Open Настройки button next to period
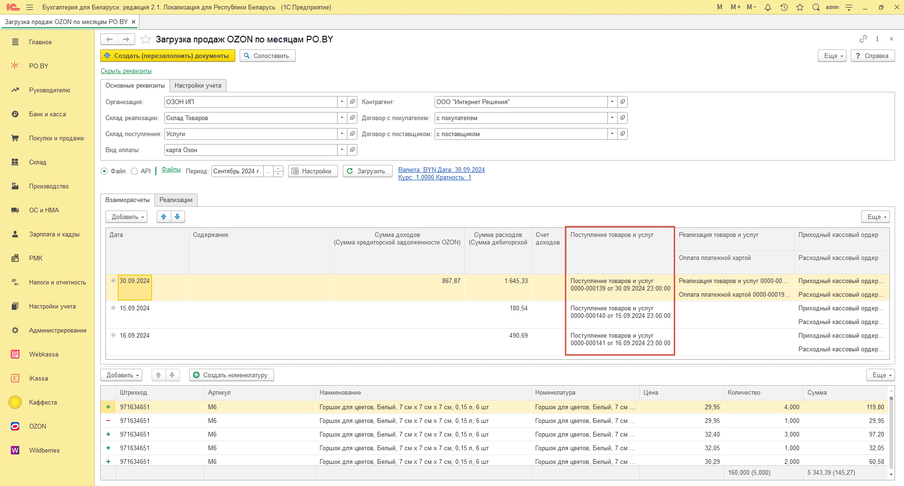This screenshot has width=904, height=486. [x=313, y=171]
